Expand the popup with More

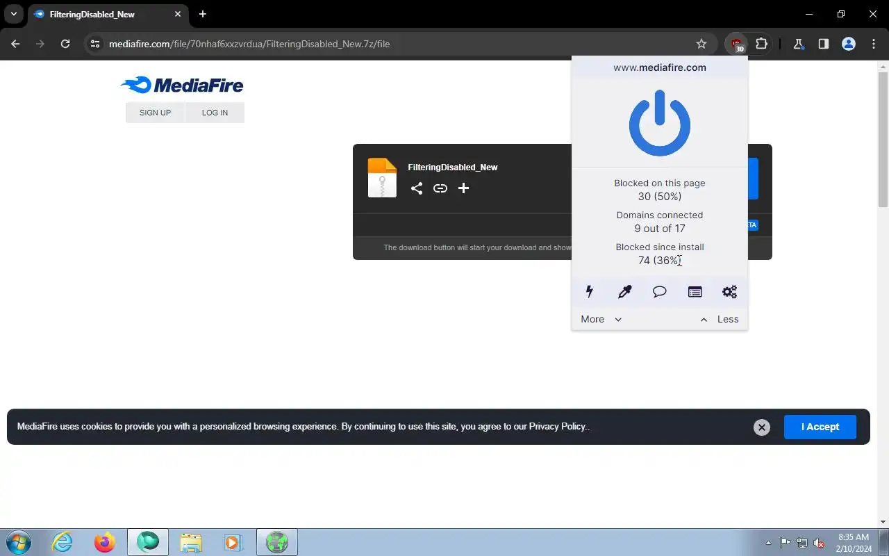pyautogui.click(x=601, y=319)
